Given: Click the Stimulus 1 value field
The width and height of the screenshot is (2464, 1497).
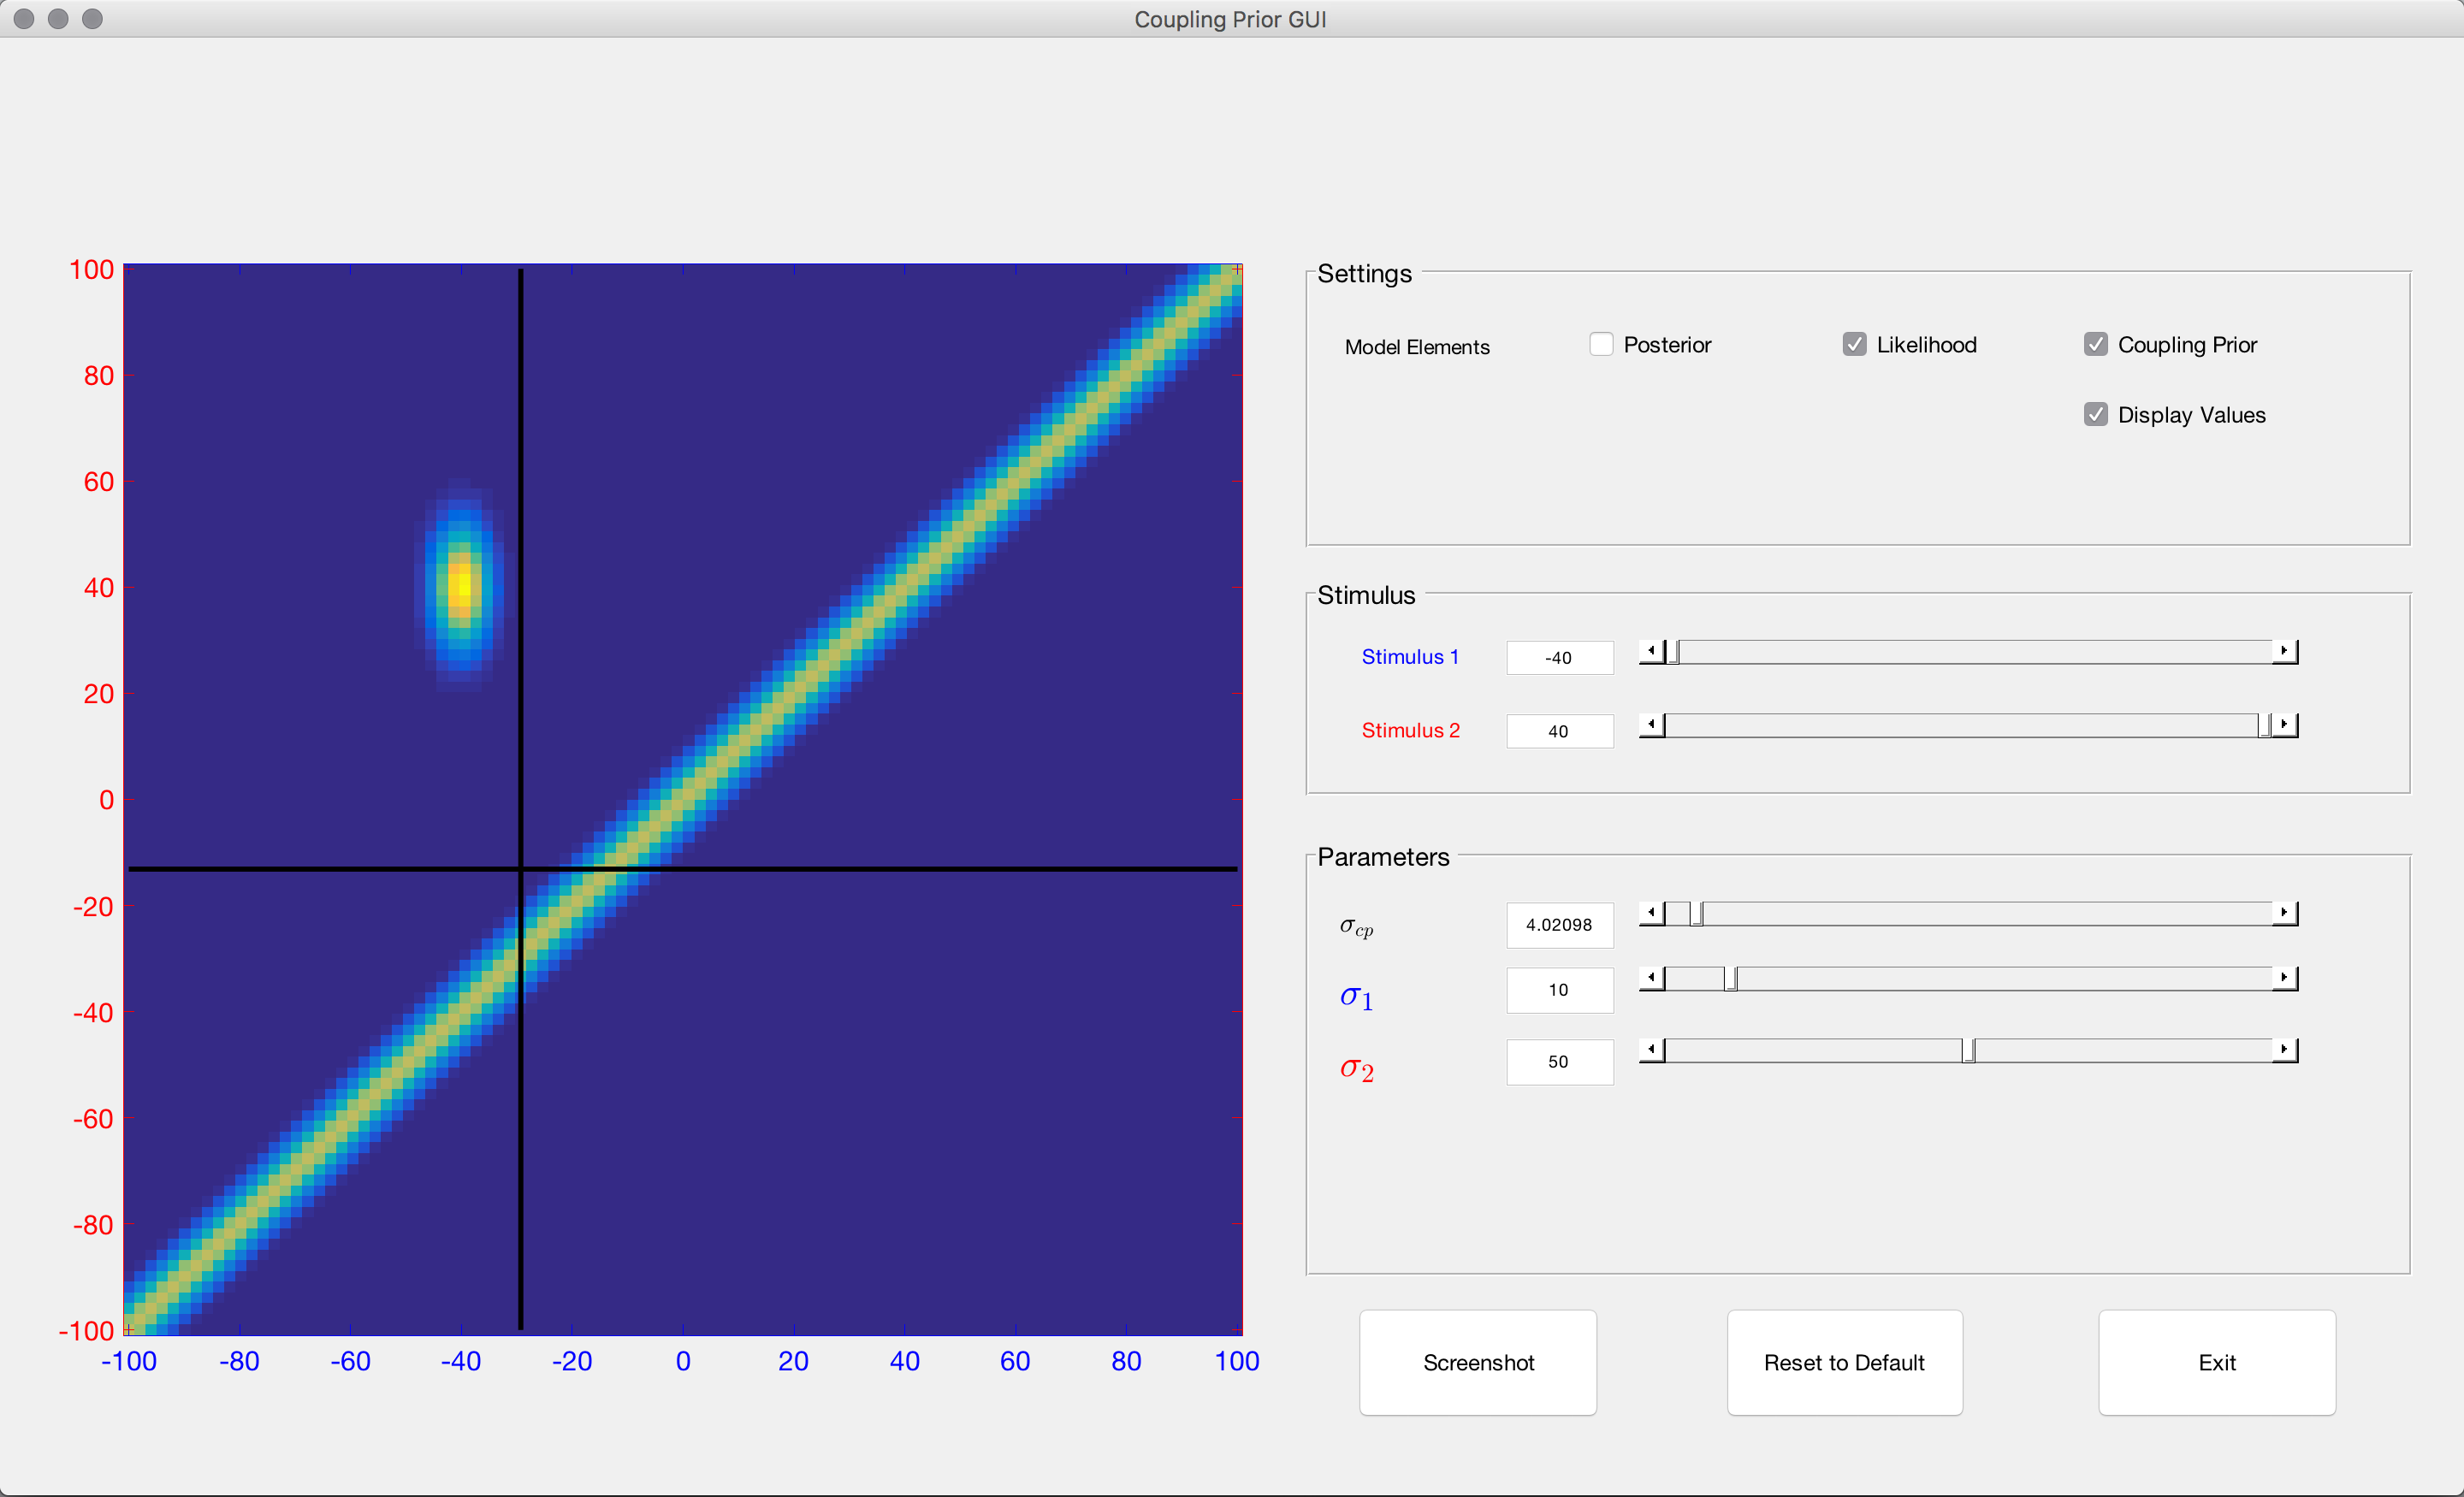Looking at the screenshot, I should [1560, 657].
